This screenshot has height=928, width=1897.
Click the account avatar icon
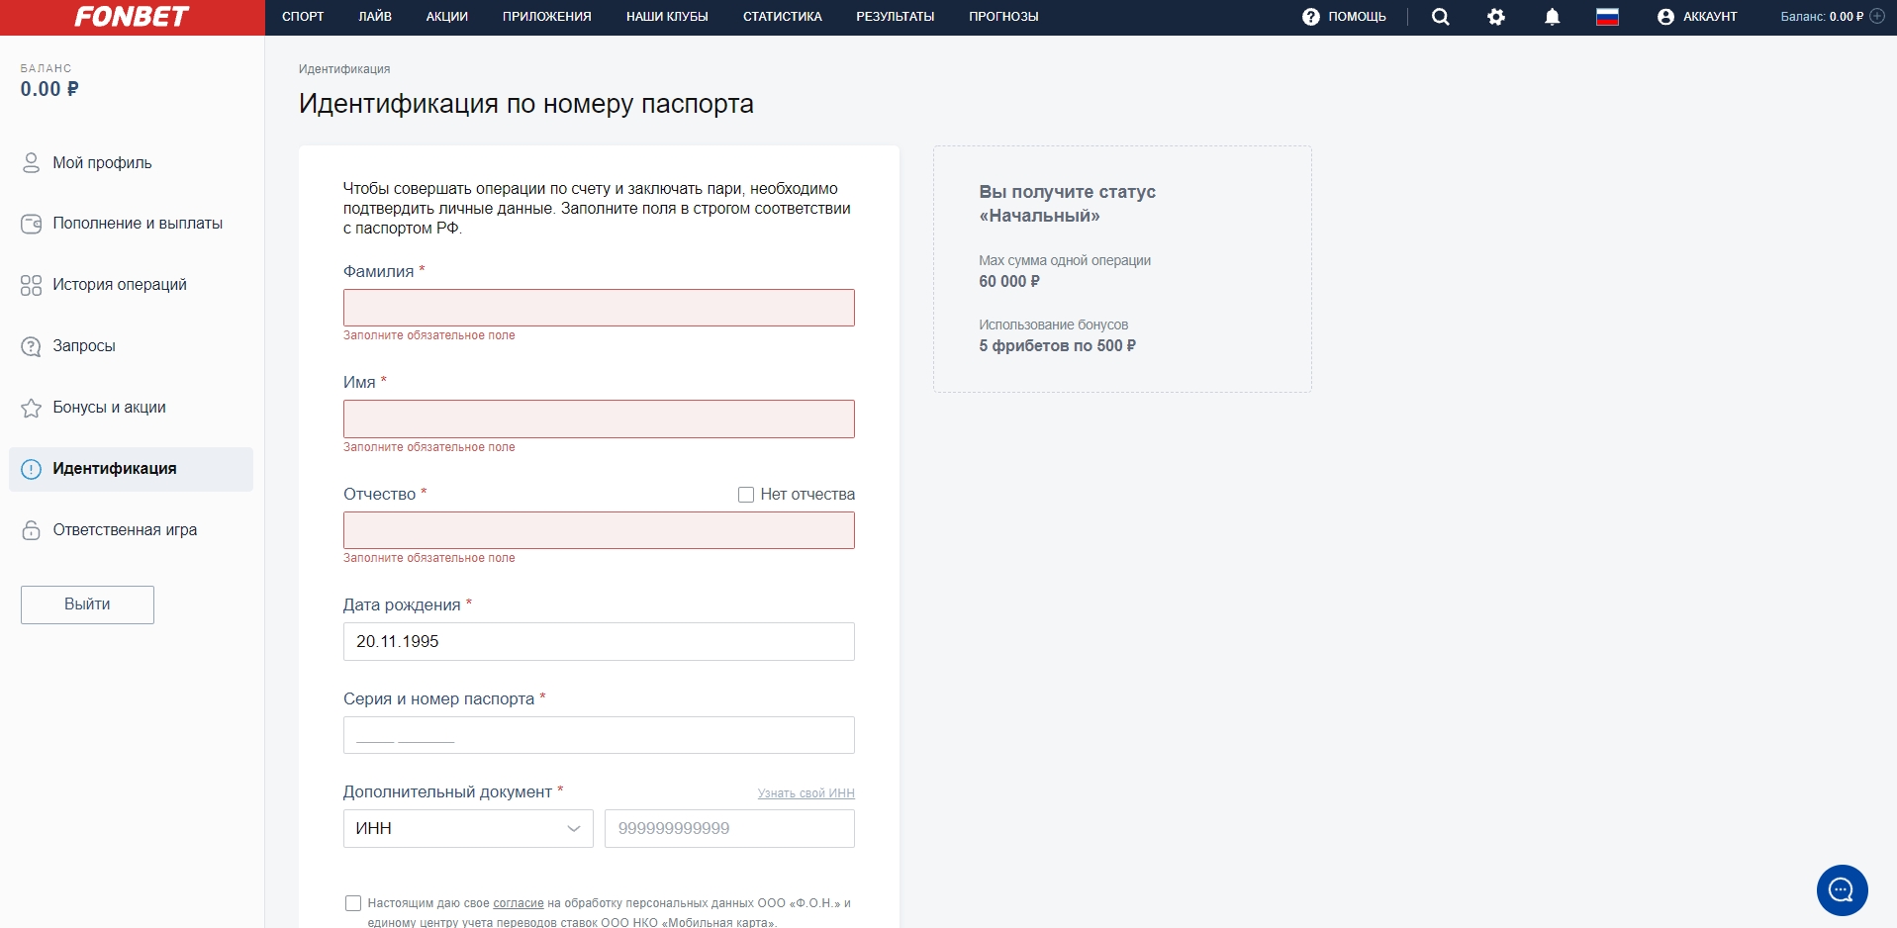click(x=1665, y=17)
